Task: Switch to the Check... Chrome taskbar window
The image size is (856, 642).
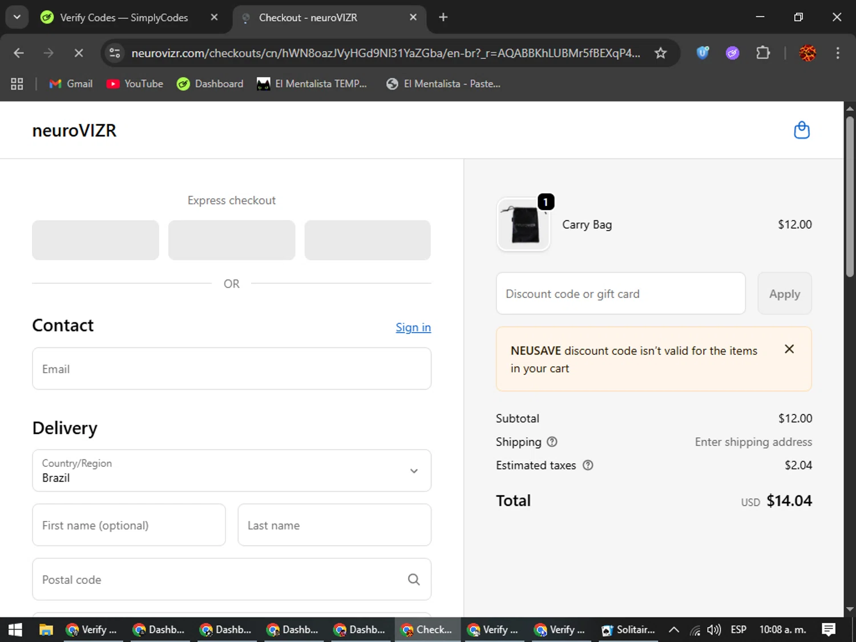Action: (x=427, y=629)
